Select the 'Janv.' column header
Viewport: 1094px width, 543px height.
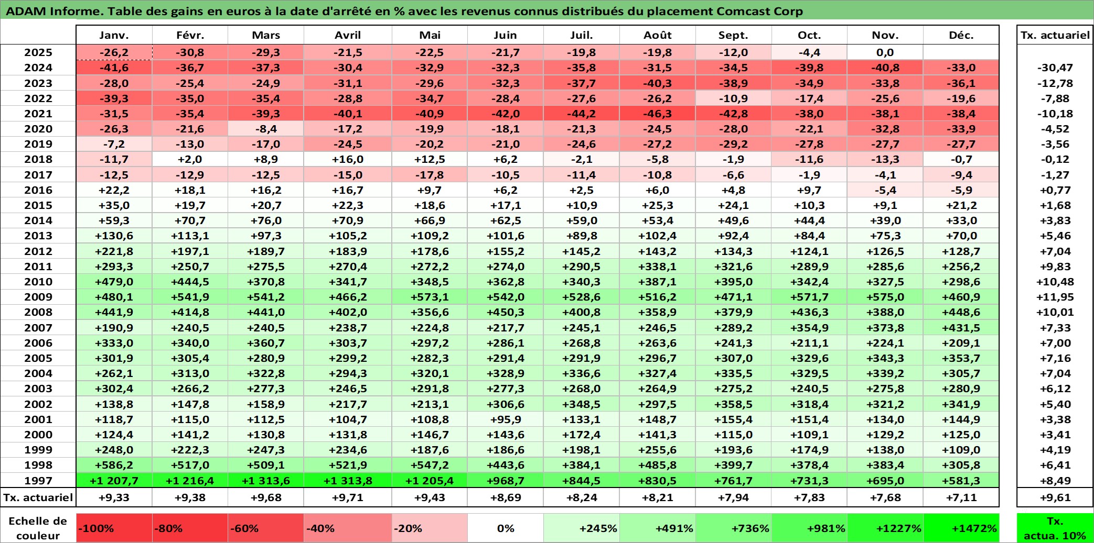click(114, 35)
